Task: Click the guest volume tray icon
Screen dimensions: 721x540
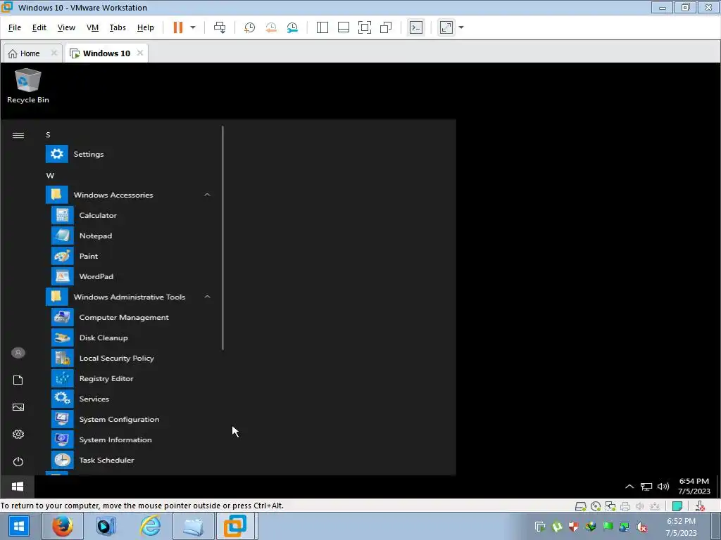Action: 663,487
